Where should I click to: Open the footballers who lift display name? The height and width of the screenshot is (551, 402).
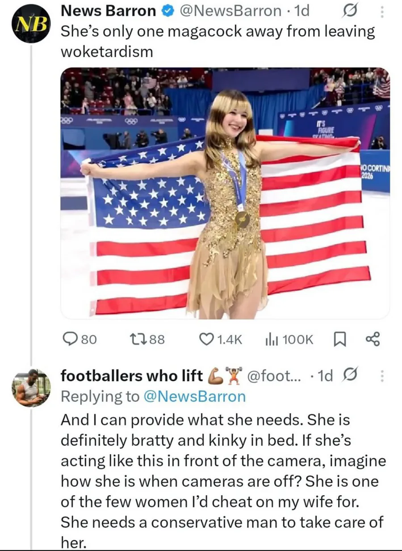tap(131, 376)
